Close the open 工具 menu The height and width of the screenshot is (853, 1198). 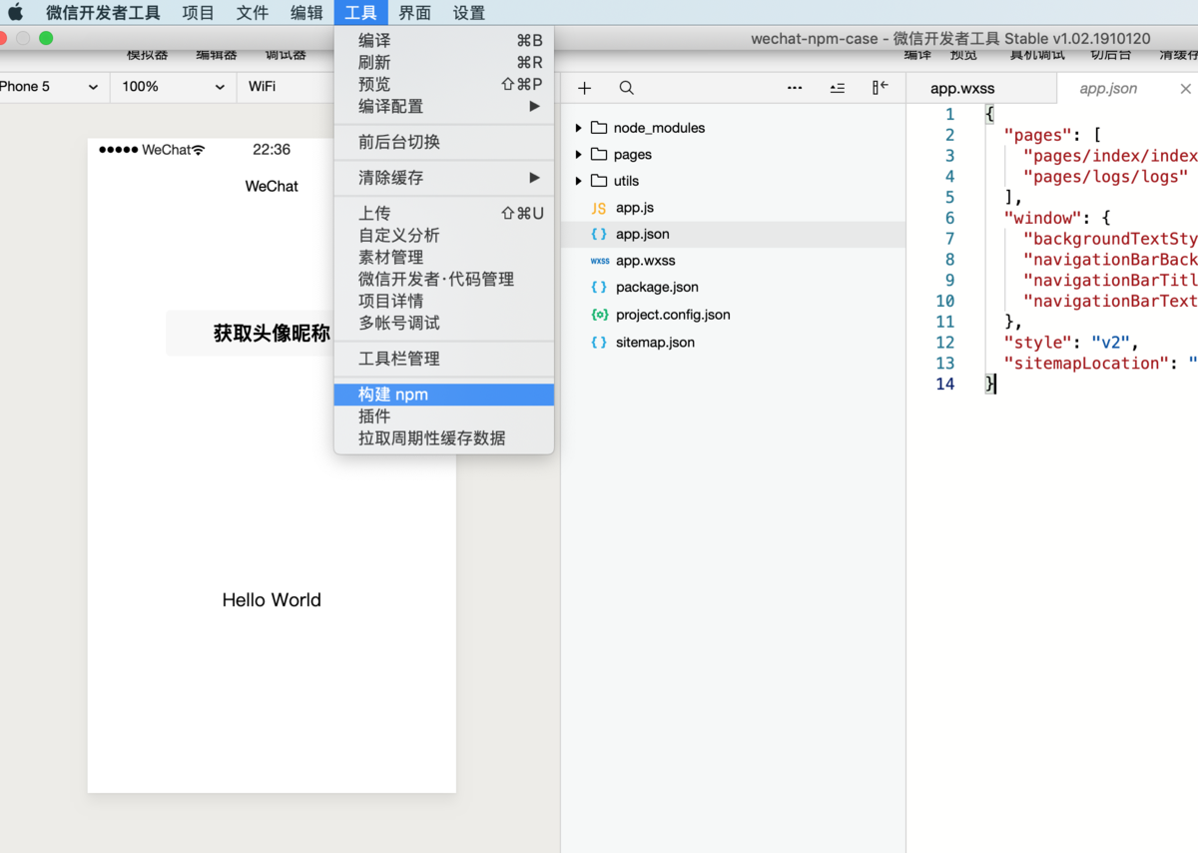click(360, 13)
